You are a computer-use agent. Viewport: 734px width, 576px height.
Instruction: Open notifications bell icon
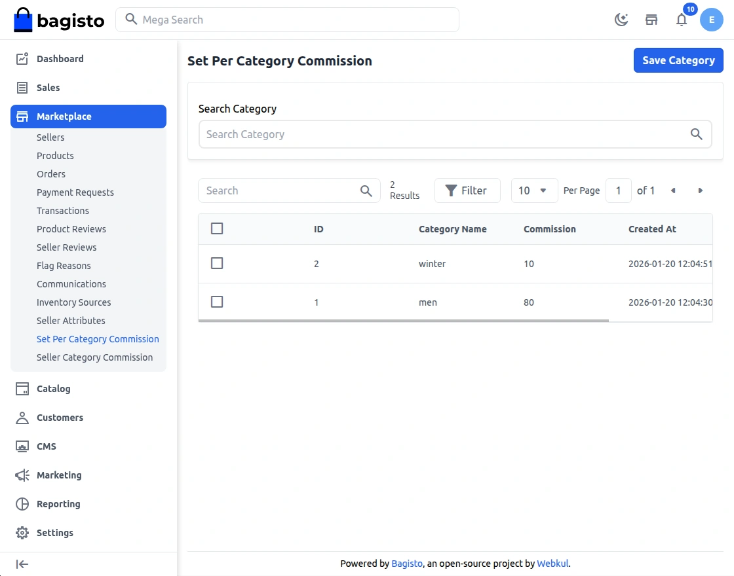[x=682, y=20]
